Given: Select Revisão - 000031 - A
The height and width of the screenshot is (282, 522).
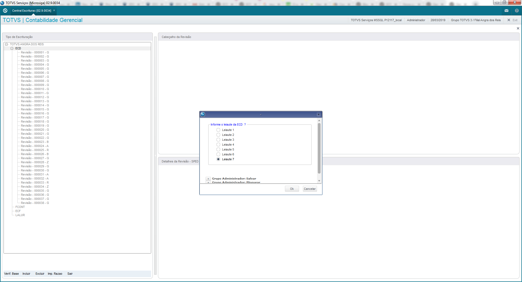Looking at the screenshot, I should [x=35, y=174].
